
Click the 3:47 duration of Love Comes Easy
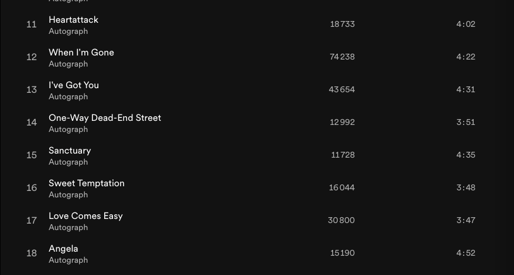tap(465, 221)
